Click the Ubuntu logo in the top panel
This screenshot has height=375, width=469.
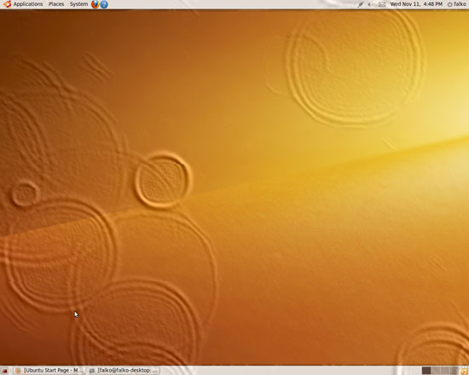7,4
